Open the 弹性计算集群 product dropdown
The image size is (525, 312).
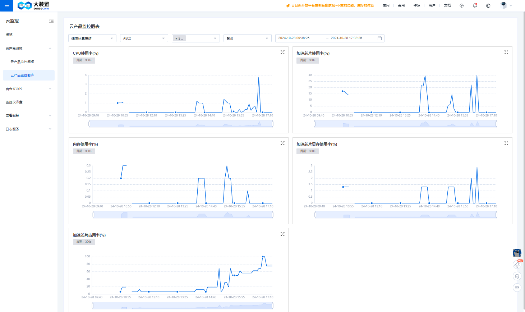(x=92, y=38)
